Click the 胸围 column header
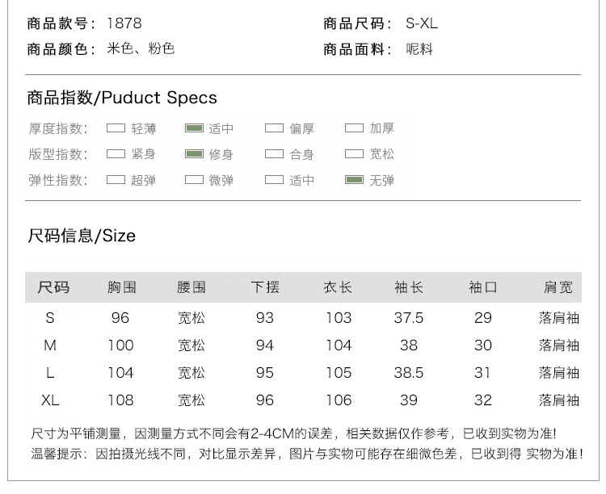Viewport: 606px width, 494px height. pos(122,287)
